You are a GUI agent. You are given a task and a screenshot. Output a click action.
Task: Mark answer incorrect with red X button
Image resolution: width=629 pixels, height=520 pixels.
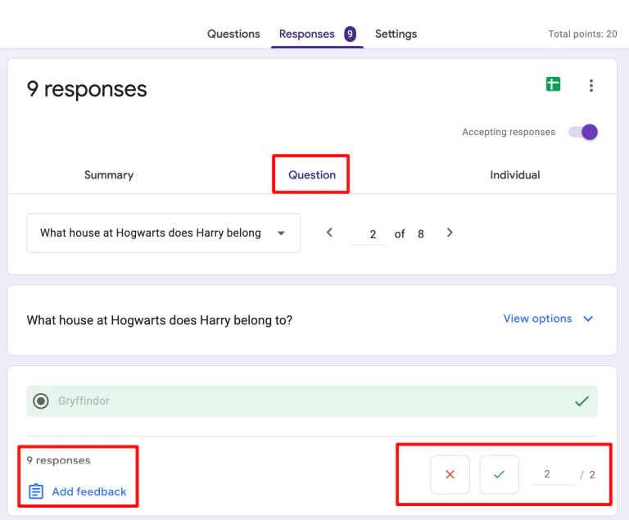[x=450, y=475]
